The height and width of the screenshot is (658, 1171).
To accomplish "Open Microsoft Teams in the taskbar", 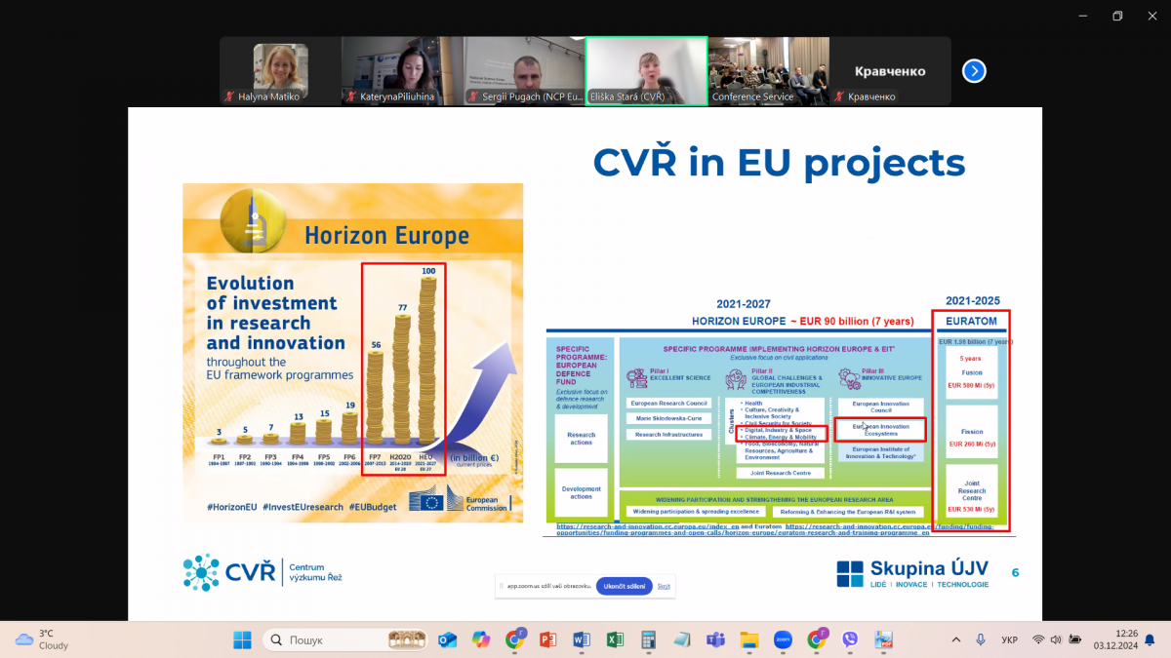I will click(x=715, y=640).
